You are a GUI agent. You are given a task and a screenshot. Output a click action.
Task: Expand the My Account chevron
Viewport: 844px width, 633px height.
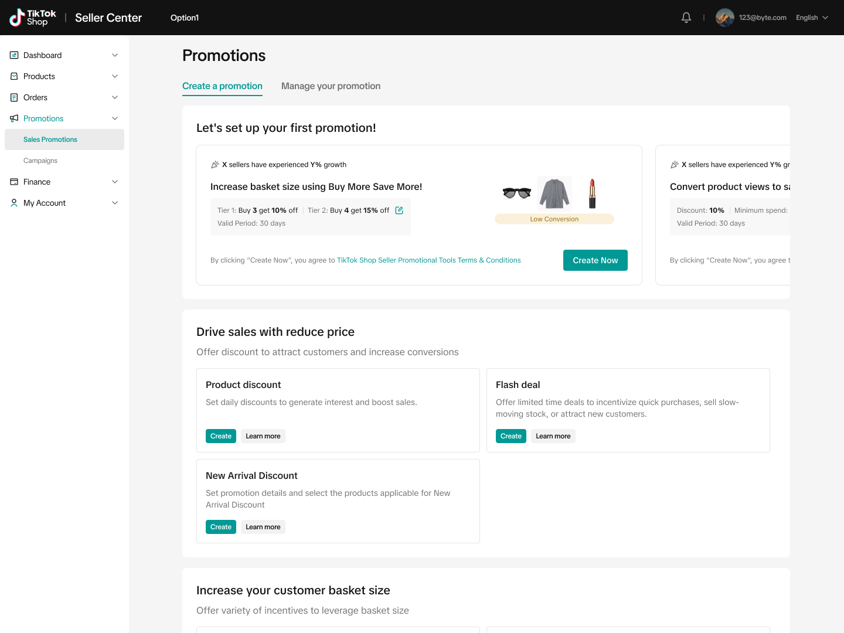pyautogui.click(x=115, y=203)
